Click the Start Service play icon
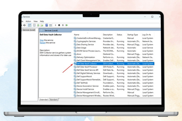This screenshot has height=121, width=182. coord(56,25)
